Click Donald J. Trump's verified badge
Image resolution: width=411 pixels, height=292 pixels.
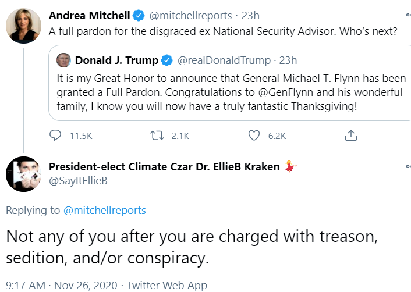coord(166,60)
